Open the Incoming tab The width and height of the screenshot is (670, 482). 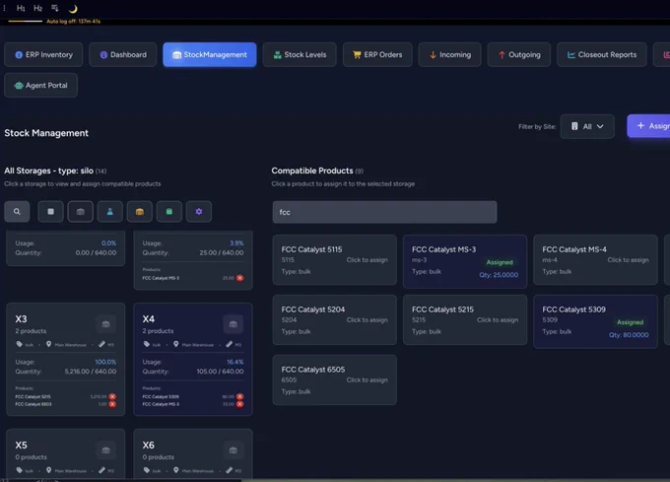[450, 54]
